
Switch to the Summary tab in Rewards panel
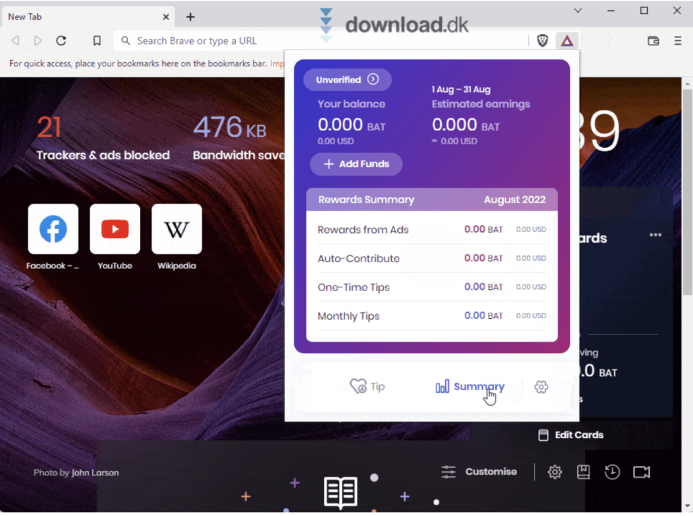[x=470, y=386]
